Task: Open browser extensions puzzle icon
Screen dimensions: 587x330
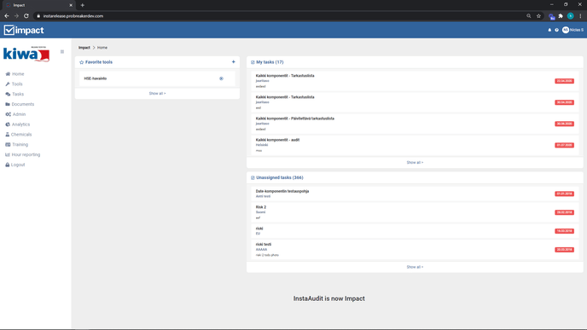Action: [561, 16]
